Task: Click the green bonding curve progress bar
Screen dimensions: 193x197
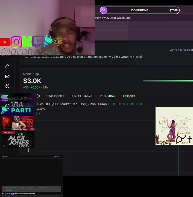Action: point(168,81)
